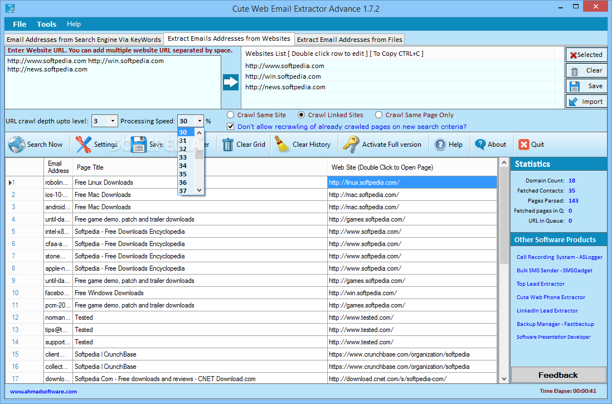The image size is (612, 404).
Task: Click the disk icon on websites Save
Action: 575,86
